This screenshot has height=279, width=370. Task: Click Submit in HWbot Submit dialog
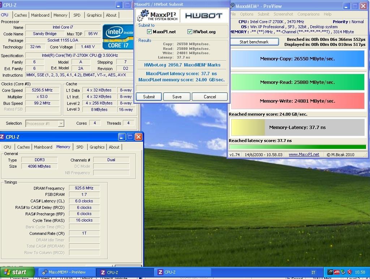point(149,97)
